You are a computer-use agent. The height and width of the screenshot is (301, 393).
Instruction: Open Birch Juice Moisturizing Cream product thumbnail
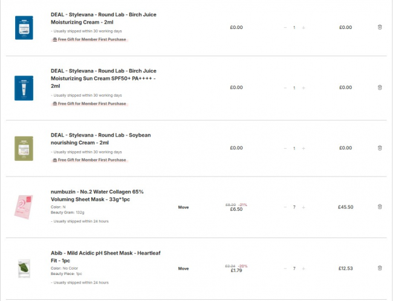pos(24,27)
